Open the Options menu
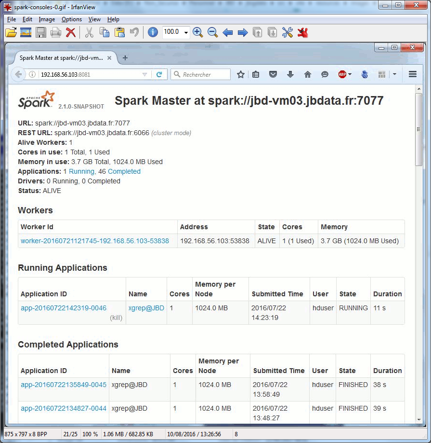Viewport: 431px width, 443px height. pyautogui.click(x=72, y=19)
